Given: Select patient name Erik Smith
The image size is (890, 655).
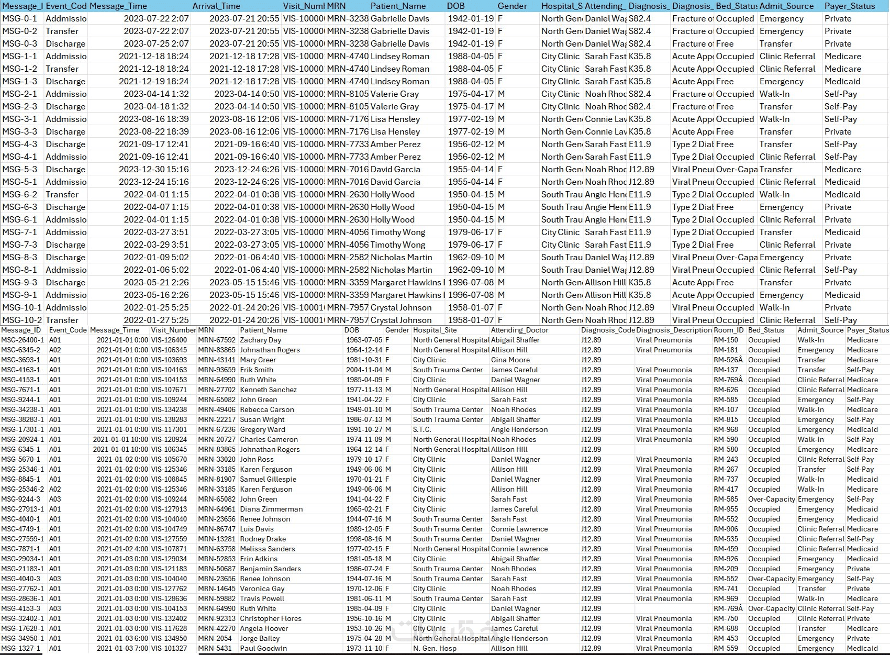Looking at the screenshot, I should [257, 370].
